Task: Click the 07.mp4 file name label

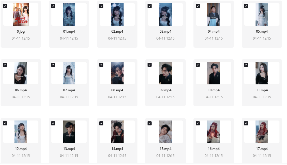Action: [69, 90]
